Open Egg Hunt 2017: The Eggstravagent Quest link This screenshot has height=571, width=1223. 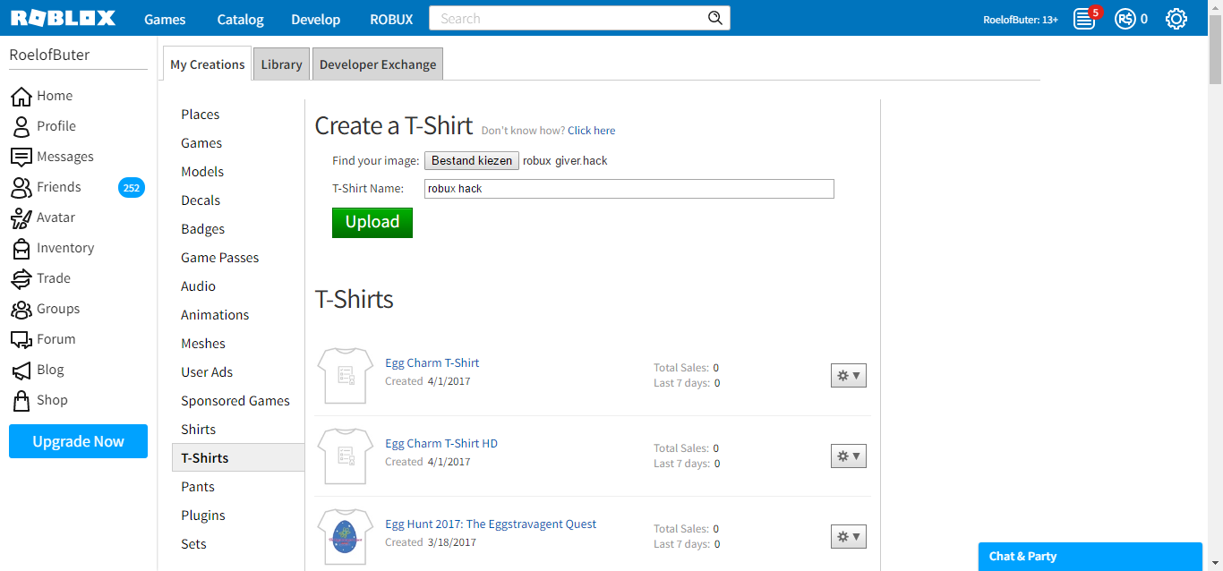[x=491, y=524]
